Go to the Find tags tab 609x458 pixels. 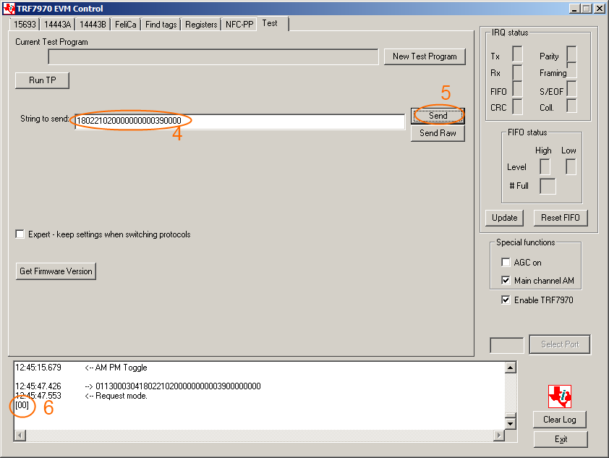pos(161,25)
